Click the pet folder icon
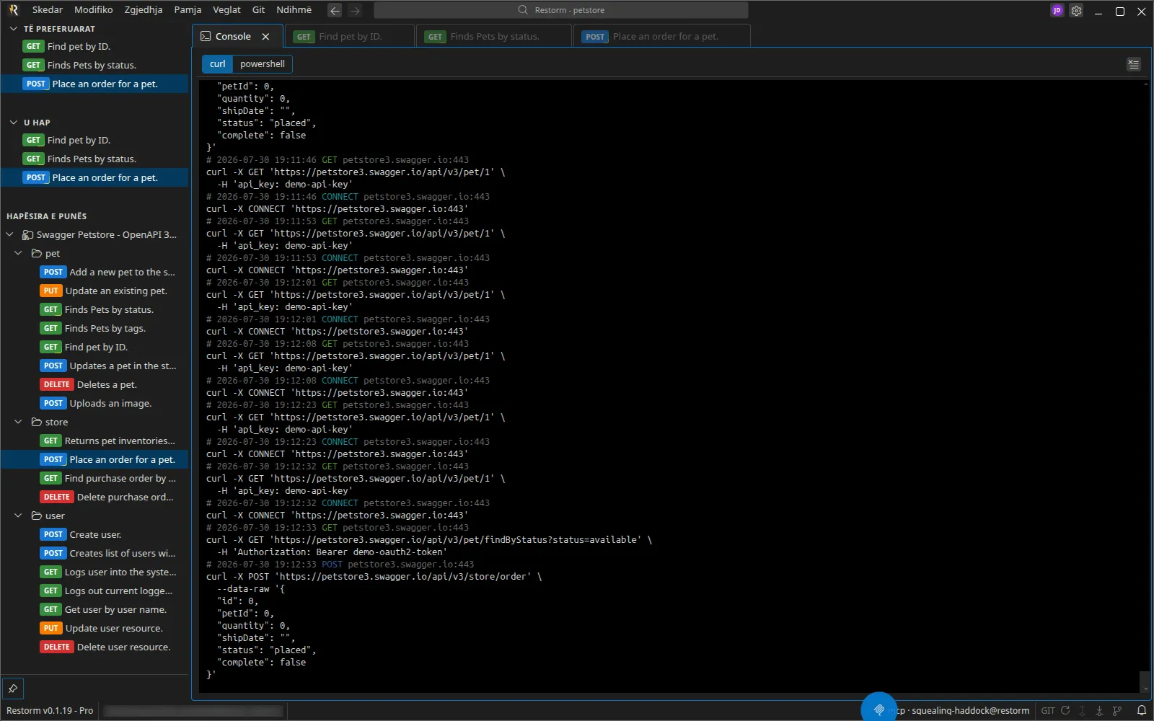 coord(36,253)
